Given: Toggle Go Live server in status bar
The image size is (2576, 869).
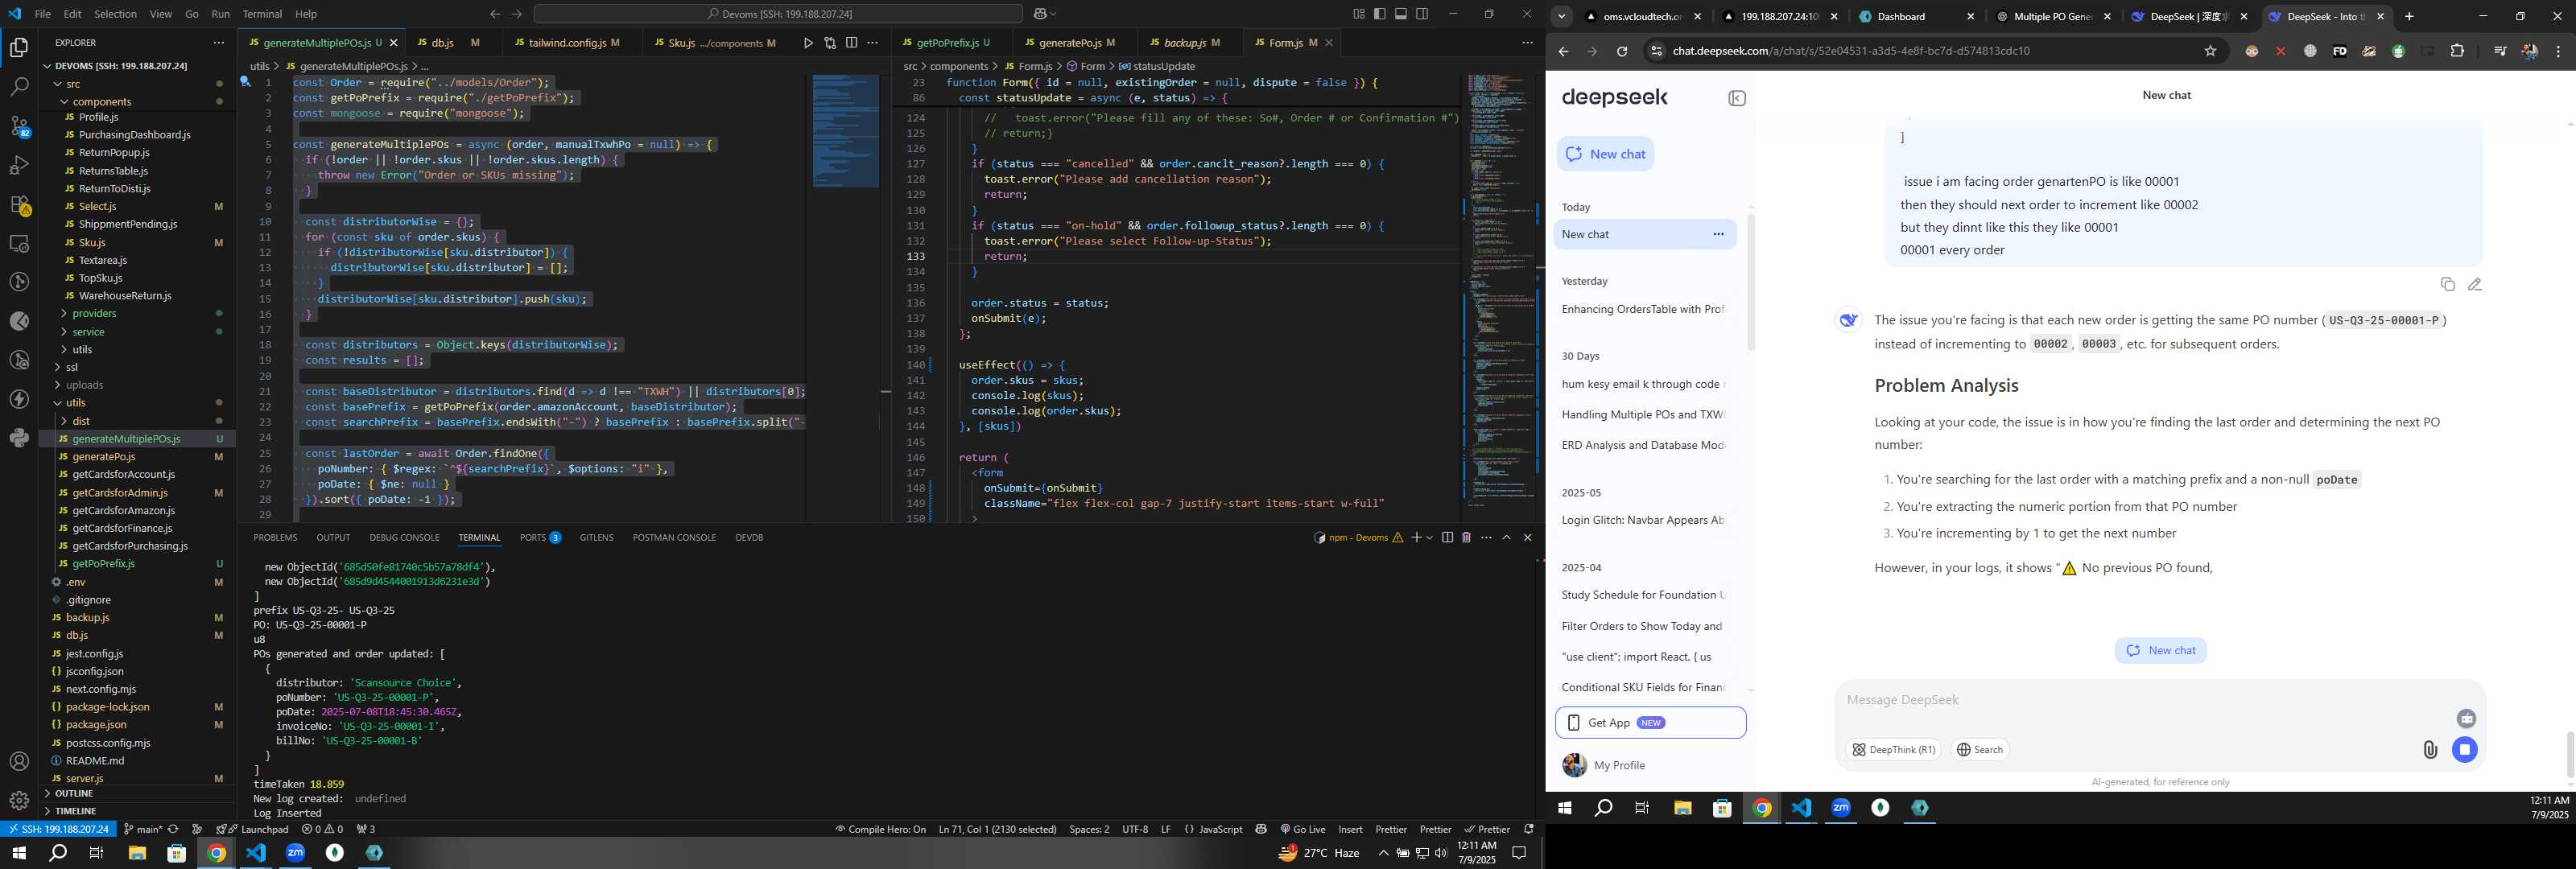Looking at the screenshot, I should (1303, 829).
